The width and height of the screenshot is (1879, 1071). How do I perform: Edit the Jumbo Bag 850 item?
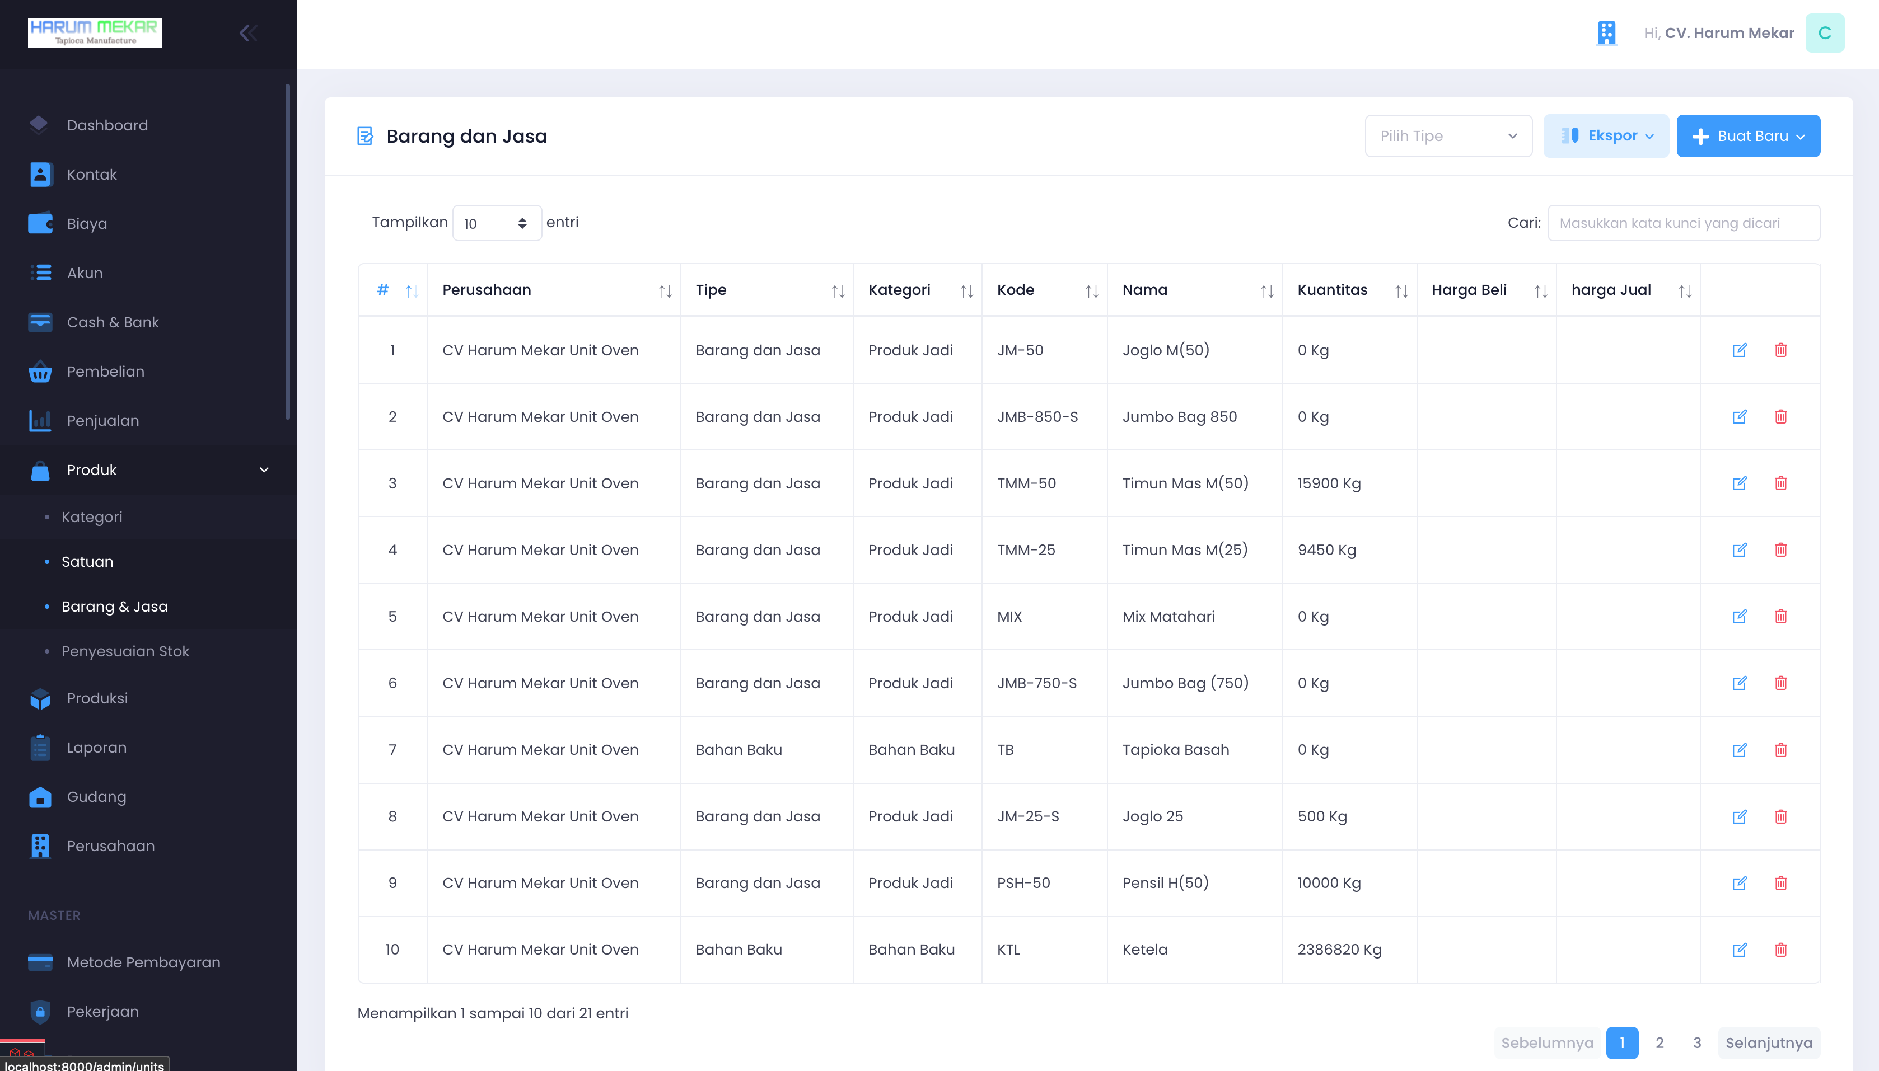click(1739, 417)
